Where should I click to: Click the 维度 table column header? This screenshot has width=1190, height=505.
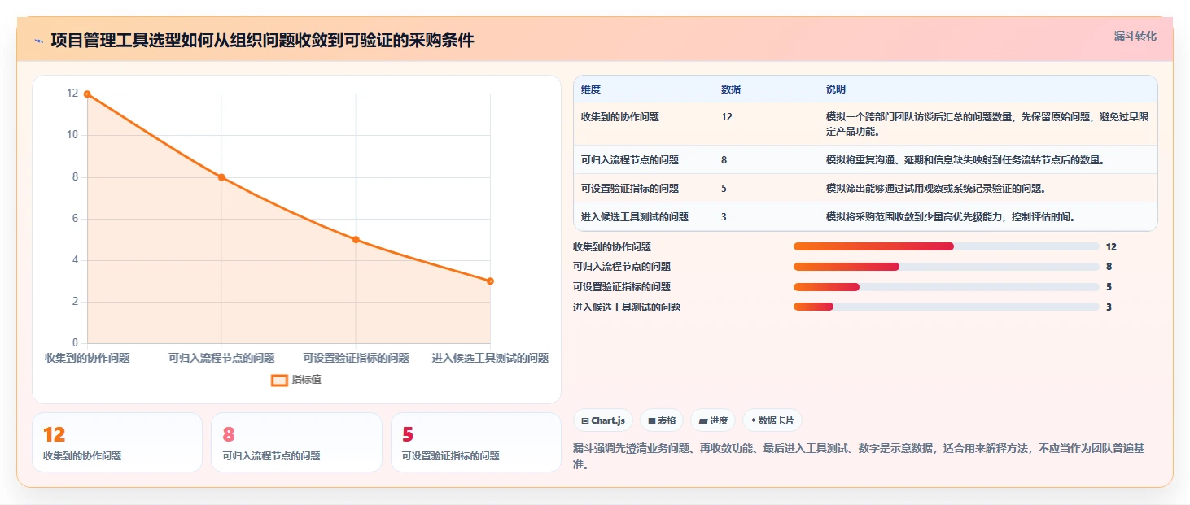[x=591, y=89]
